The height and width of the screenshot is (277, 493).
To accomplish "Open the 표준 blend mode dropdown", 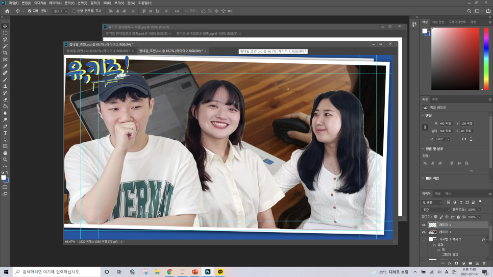I will pos(436,210).
